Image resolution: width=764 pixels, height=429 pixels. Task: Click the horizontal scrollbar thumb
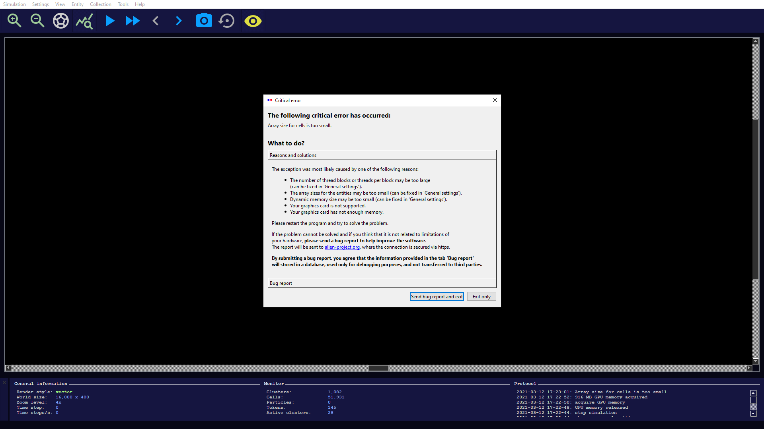coord(378,368)
